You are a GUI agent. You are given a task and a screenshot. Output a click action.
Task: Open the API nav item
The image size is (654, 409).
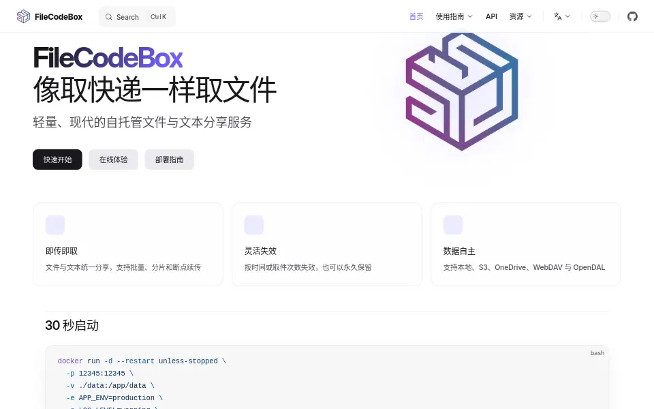tap(491, 16)
